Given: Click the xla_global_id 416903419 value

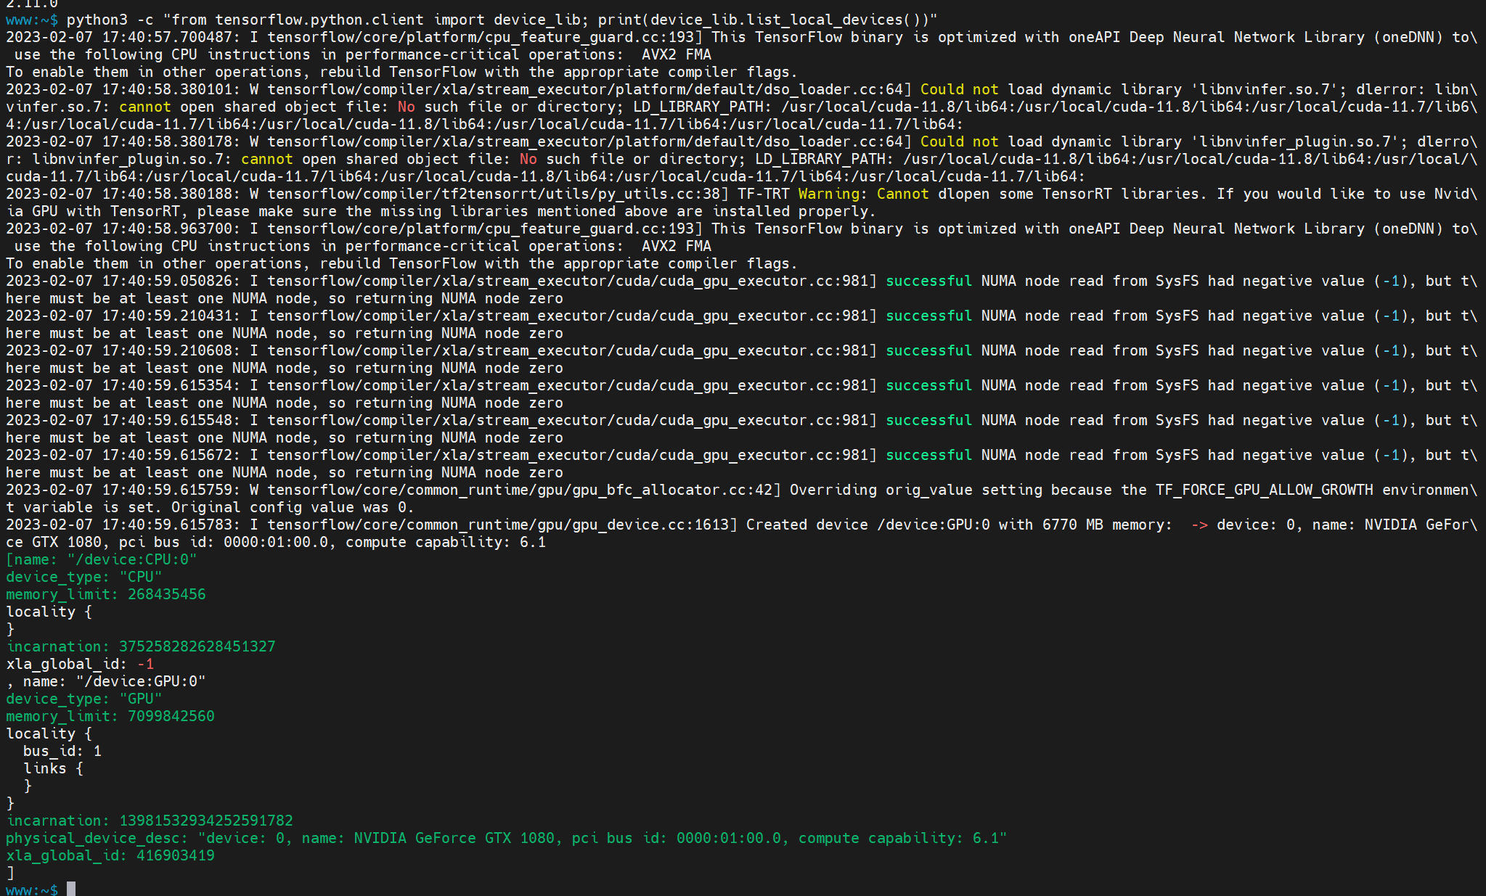Looking at the screenshot, I should click(x=175, y=855).
